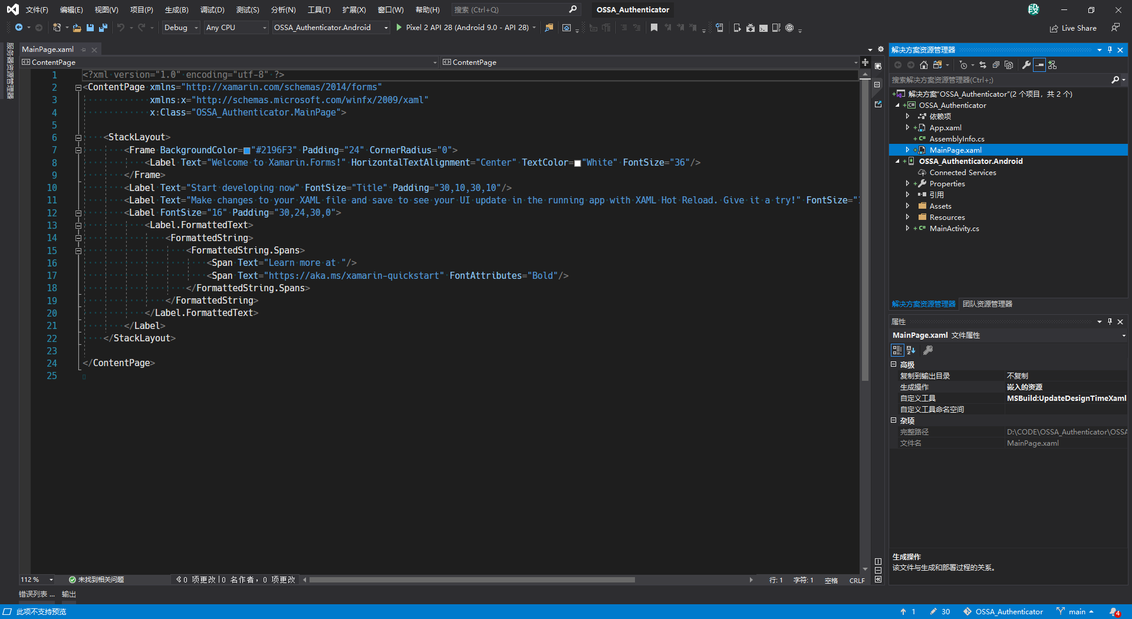
Task: Click the split editor plus icon
Action: click(x=865, y=62)
